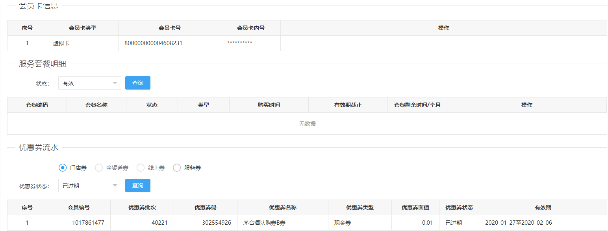This screenshot has height=231, width=608.
Task: Open the 状态 dropdown showing 有效
Action: pyautogui.click(x=89, y=83)
